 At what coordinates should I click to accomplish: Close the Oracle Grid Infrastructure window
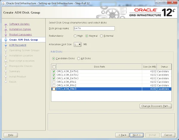point(172,2)
